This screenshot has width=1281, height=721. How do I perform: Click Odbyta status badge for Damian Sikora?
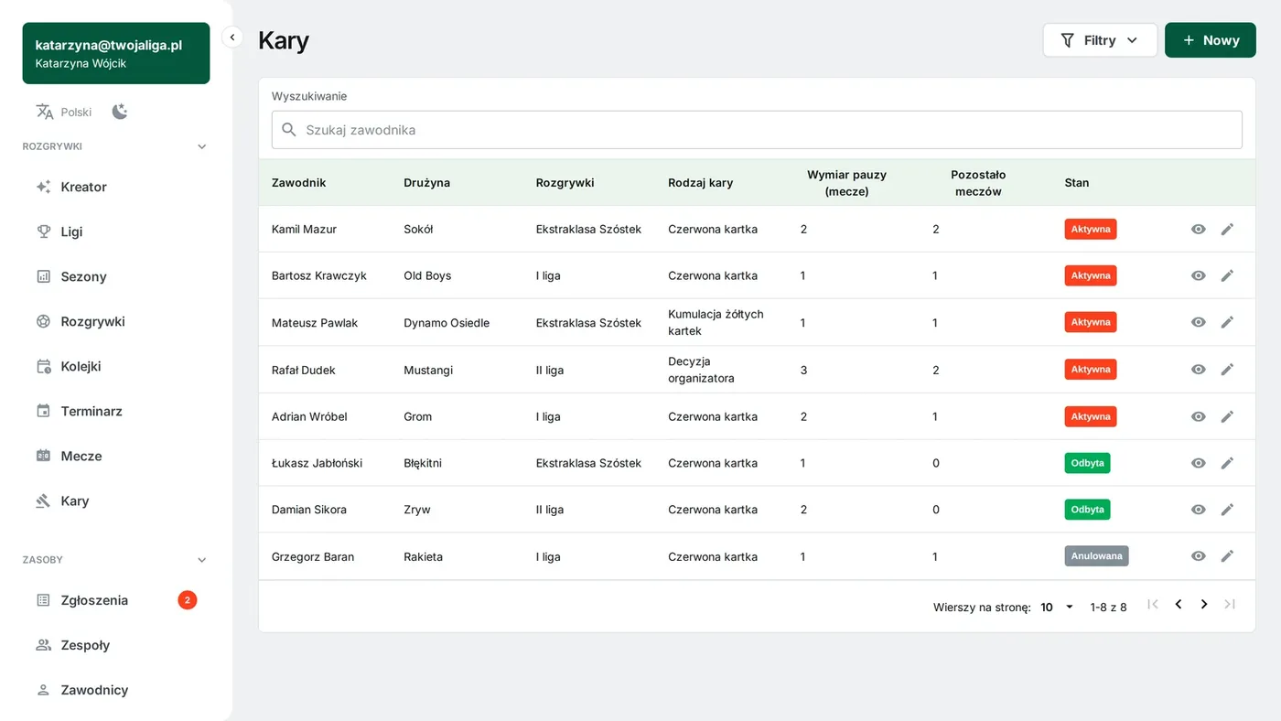point(1087,510)
